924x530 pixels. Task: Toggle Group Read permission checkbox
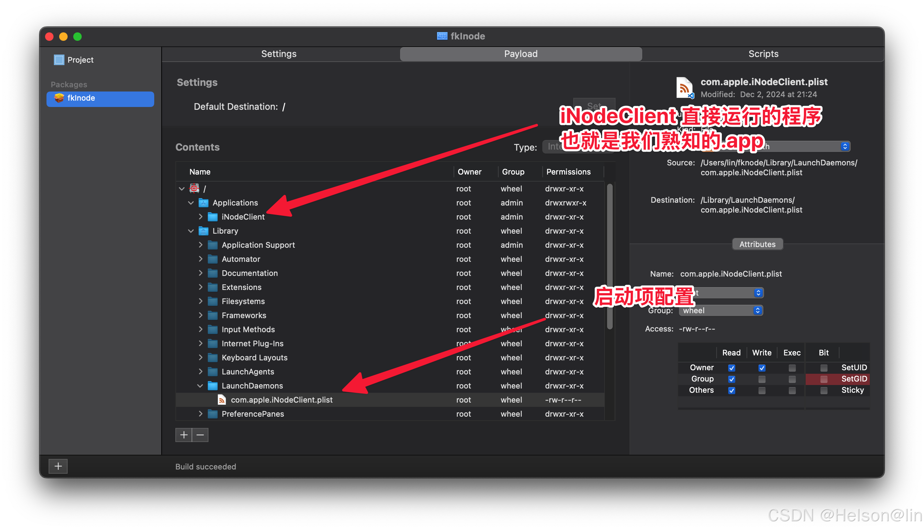731,379
